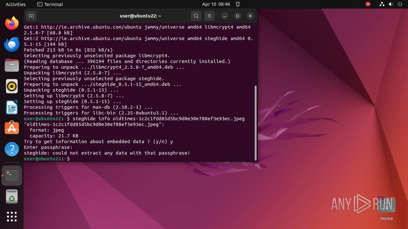Viewport: 408px width, 229px height.
Task: Click 'capacity: 21.7 KB' line
Action: [x=54, y=136]
